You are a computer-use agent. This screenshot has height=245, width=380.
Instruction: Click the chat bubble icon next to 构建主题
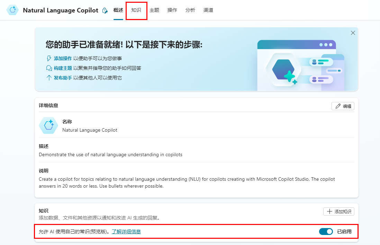49,68
